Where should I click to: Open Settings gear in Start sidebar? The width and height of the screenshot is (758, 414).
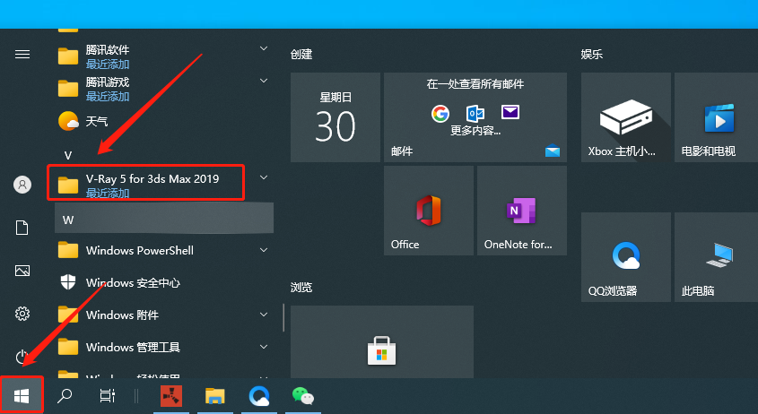[22, 314]
